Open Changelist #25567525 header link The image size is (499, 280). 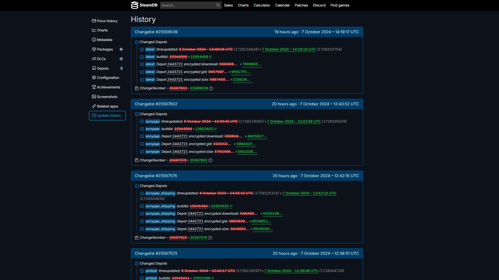coord(156,254)
